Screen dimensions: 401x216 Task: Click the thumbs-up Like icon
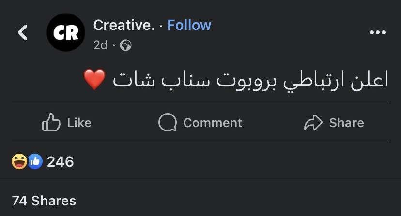click(x=51, y=122)
